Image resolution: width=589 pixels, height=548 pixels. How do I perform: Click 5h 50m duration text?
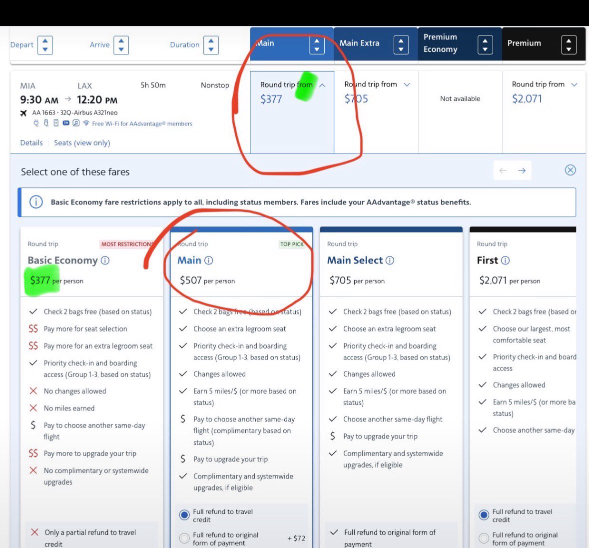point(153,85)
